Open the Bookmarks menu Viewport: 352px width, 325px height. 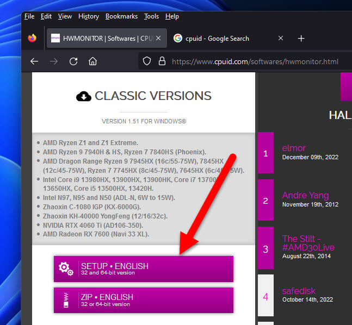pos(121,16)
